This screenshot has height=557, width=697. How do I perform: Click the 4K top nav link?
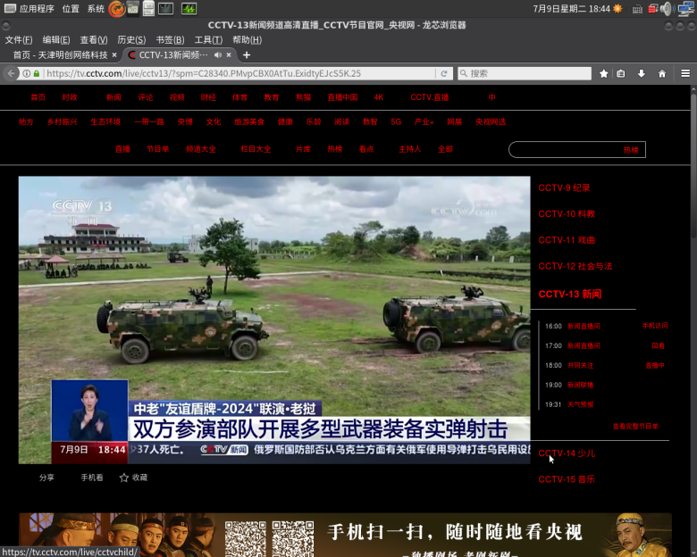(378, 97)
